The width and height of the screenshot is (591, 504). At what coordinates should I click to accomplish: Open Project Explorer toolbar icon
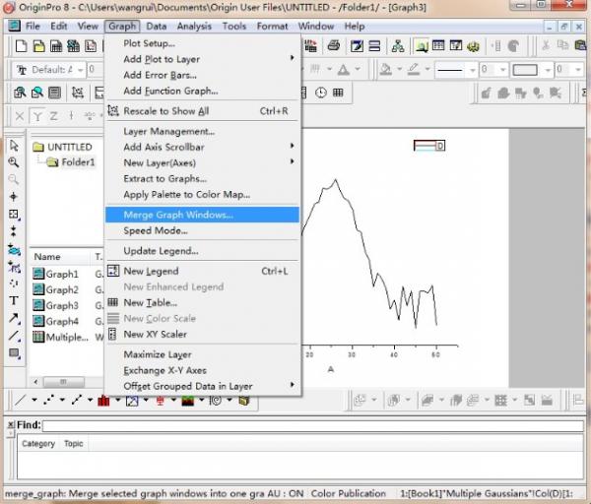click(422, 46)
